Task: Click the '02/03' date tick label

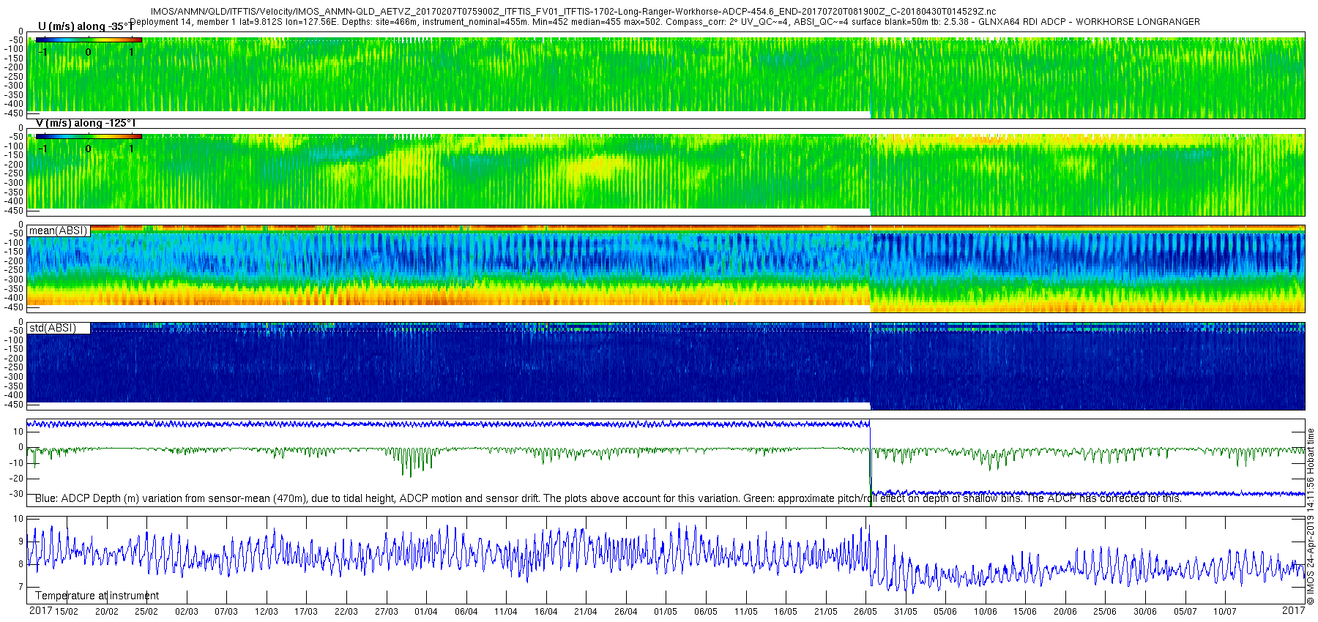Action: pos(187,611)
